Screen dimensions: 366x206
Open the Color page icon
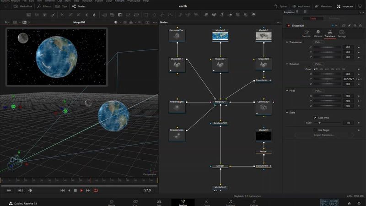207,202
